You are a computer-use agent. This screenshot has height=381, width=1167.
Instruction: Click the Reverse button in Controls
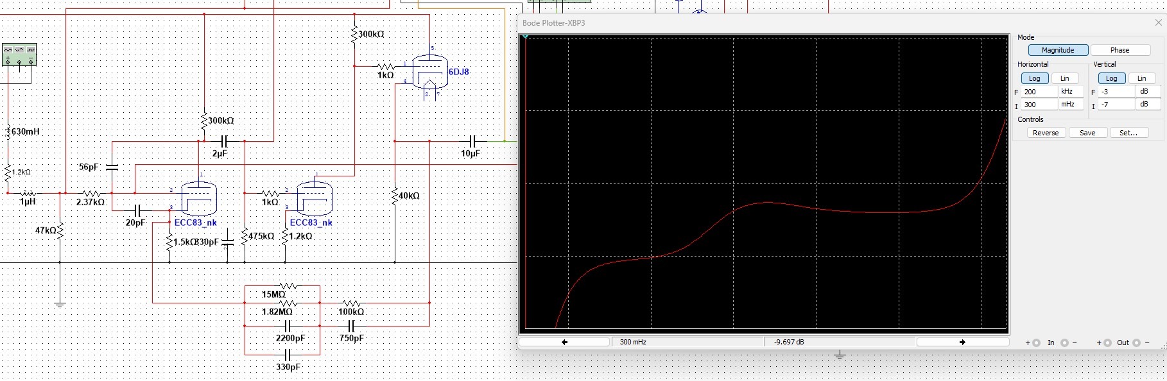click(1046, 133)
